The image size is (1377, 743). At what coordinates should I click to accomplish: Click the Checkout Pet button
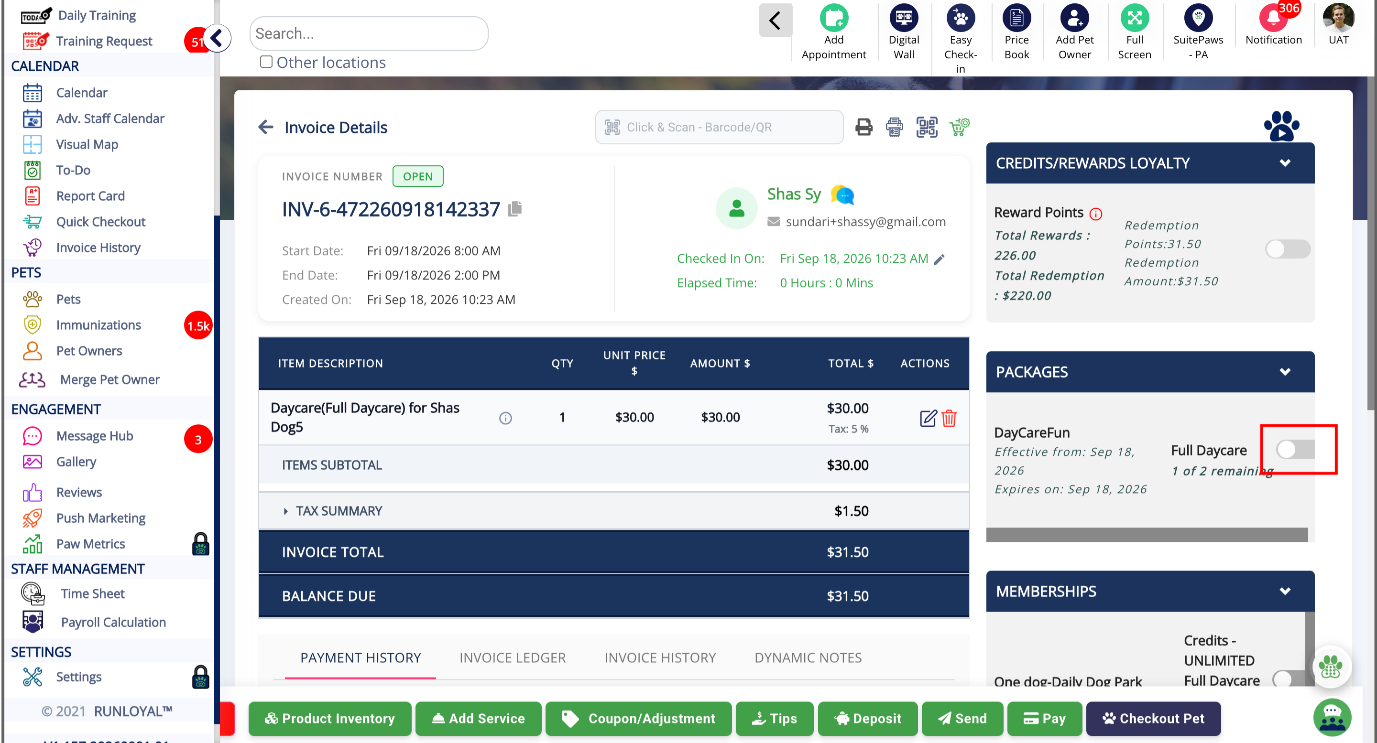1153,719
